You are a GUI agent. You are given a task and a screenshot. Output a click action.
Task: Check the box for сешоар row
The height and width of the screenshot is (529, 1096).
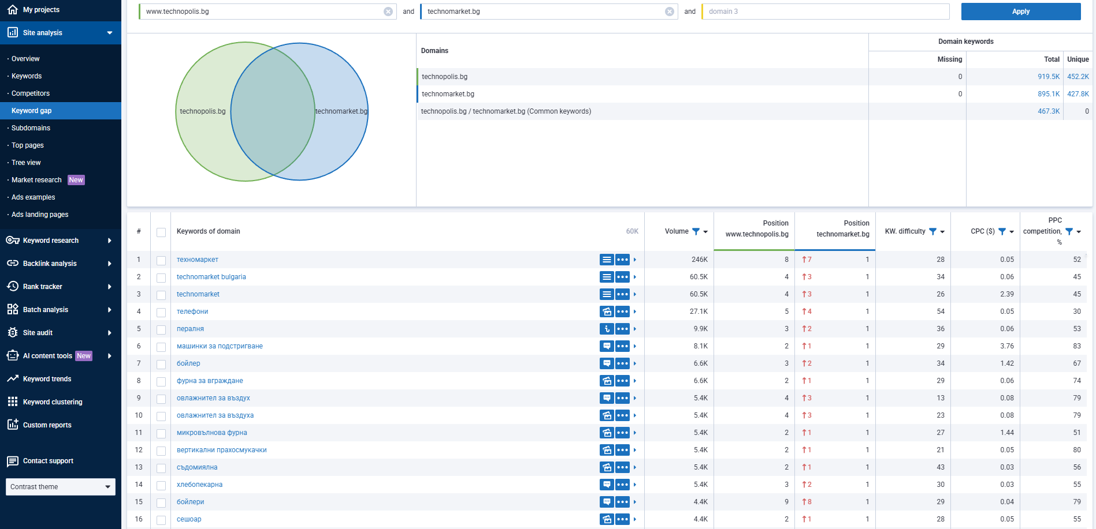click(161, 520)
